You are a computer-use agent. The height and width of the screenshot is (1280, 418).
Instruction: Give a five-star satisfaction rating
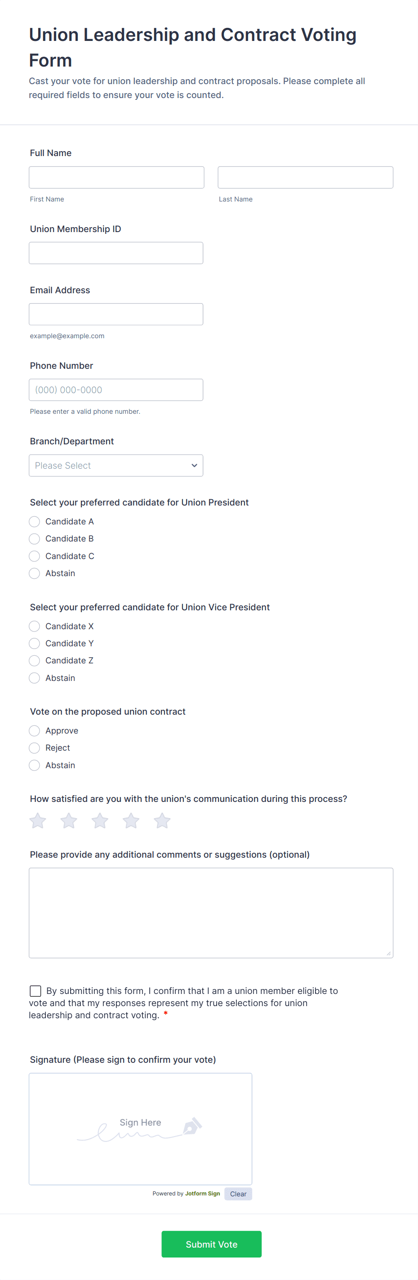(x=162, y=820)
